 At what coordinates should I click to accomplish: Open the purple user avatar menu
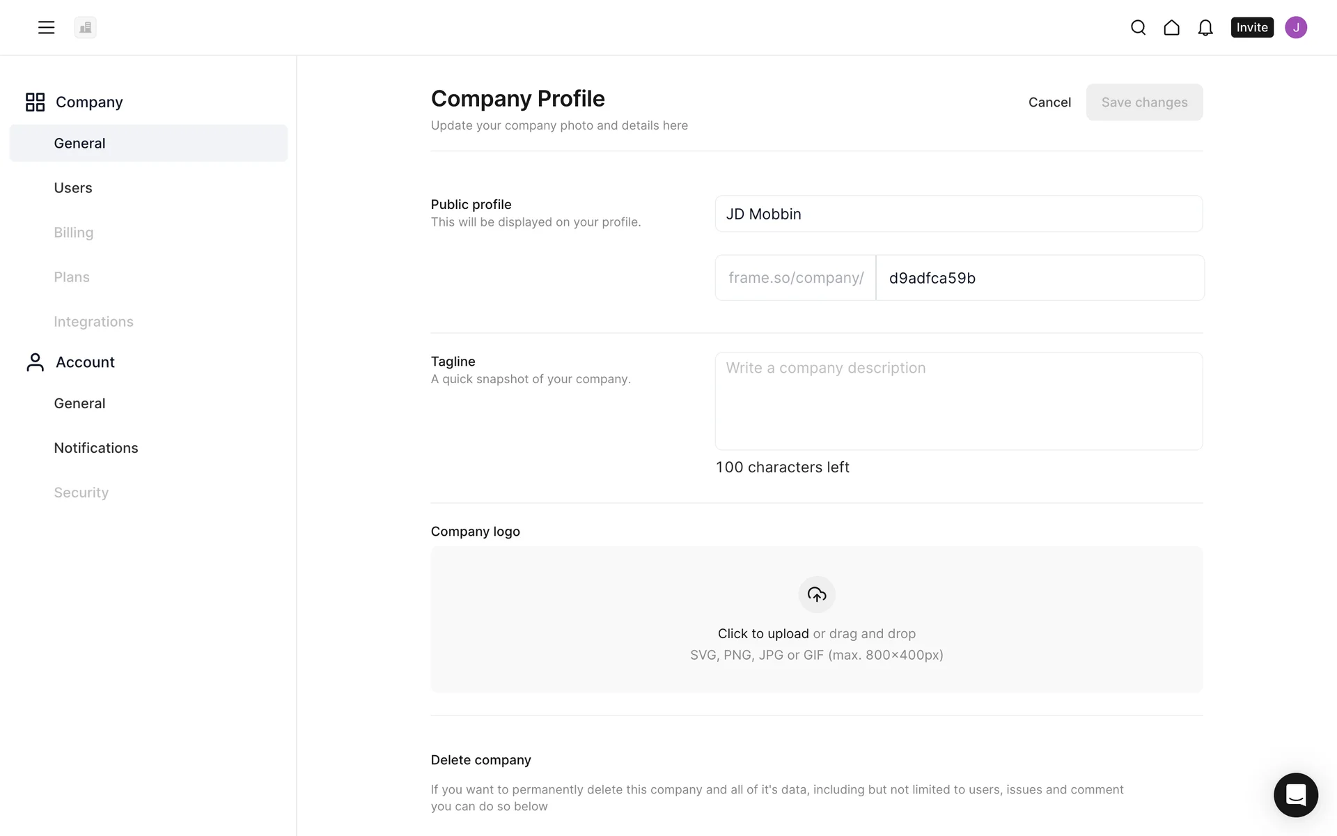(1295, 27)
